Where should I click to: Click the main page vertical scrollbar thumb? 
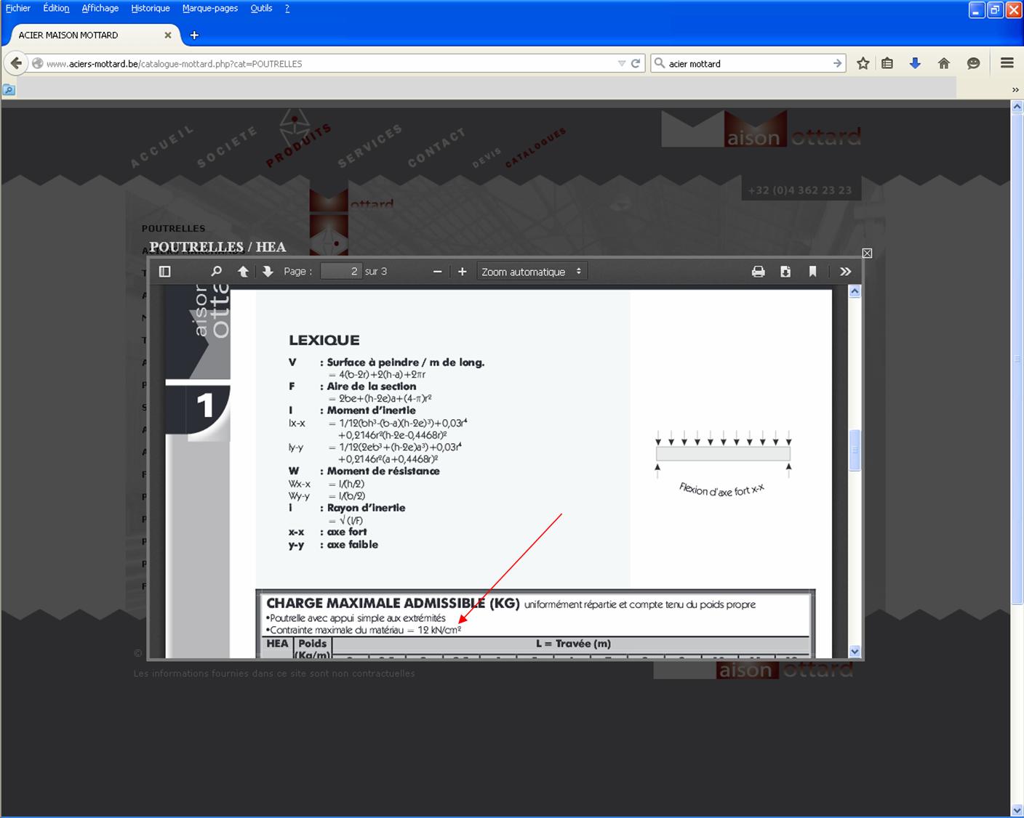point(1017,358)
